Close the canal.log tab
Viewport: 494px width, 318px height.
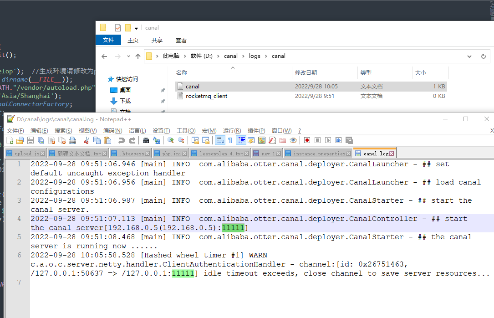(391, 154)
